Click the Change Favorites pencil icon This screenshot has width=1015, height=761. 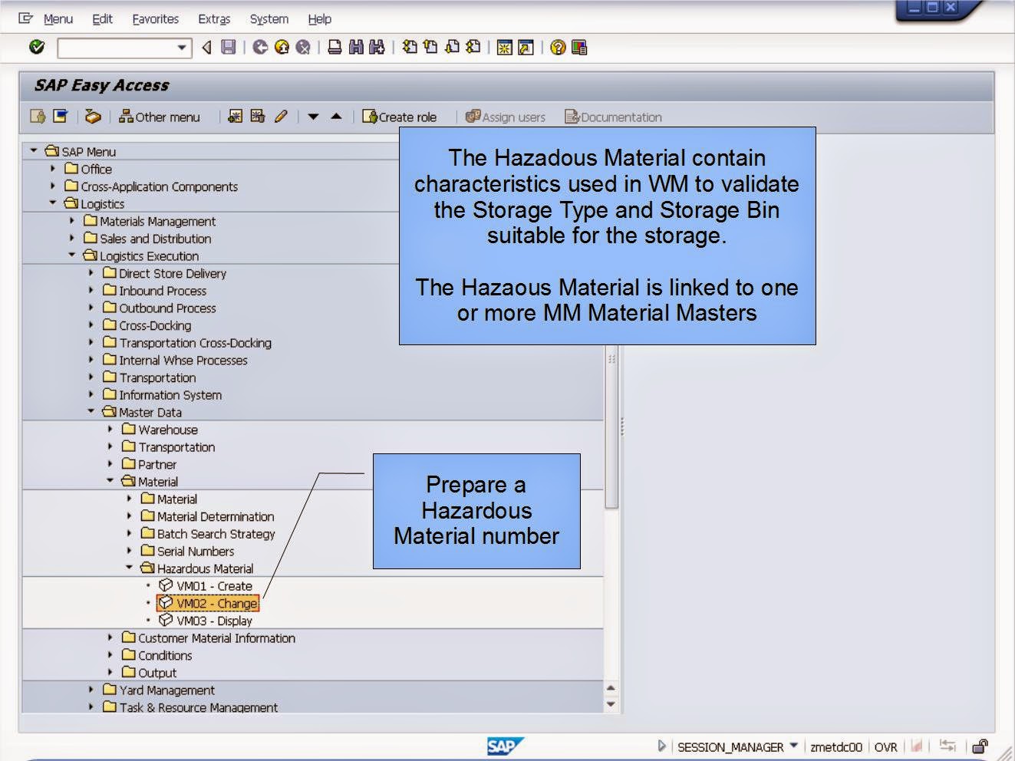point(281,117)
